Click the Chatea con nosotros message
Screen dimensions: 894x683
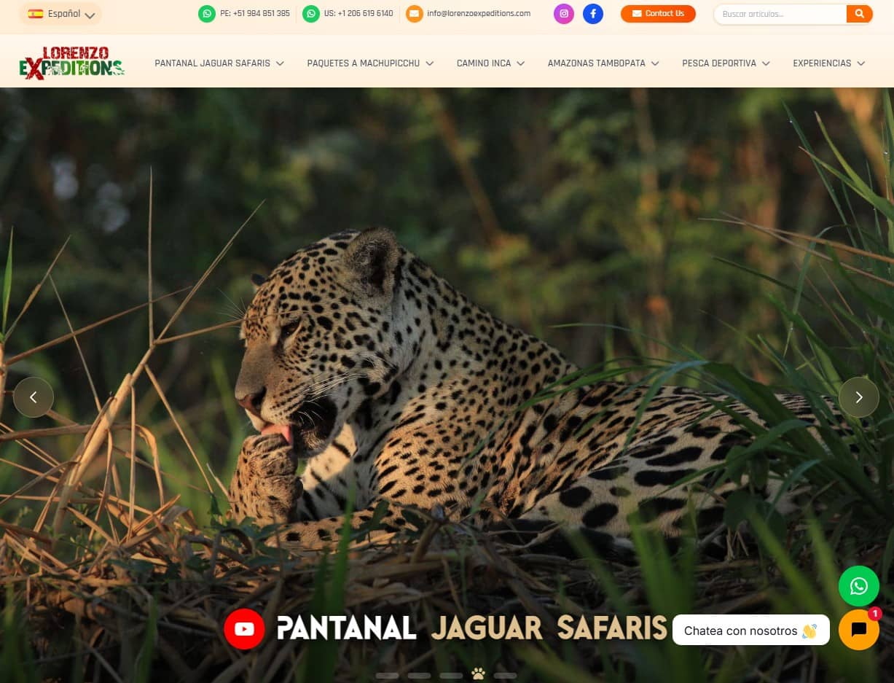click(x=751, y=631)
